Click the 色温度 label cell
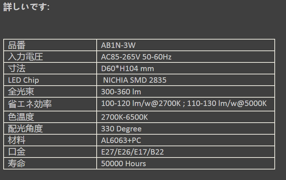 coord(21,117)
